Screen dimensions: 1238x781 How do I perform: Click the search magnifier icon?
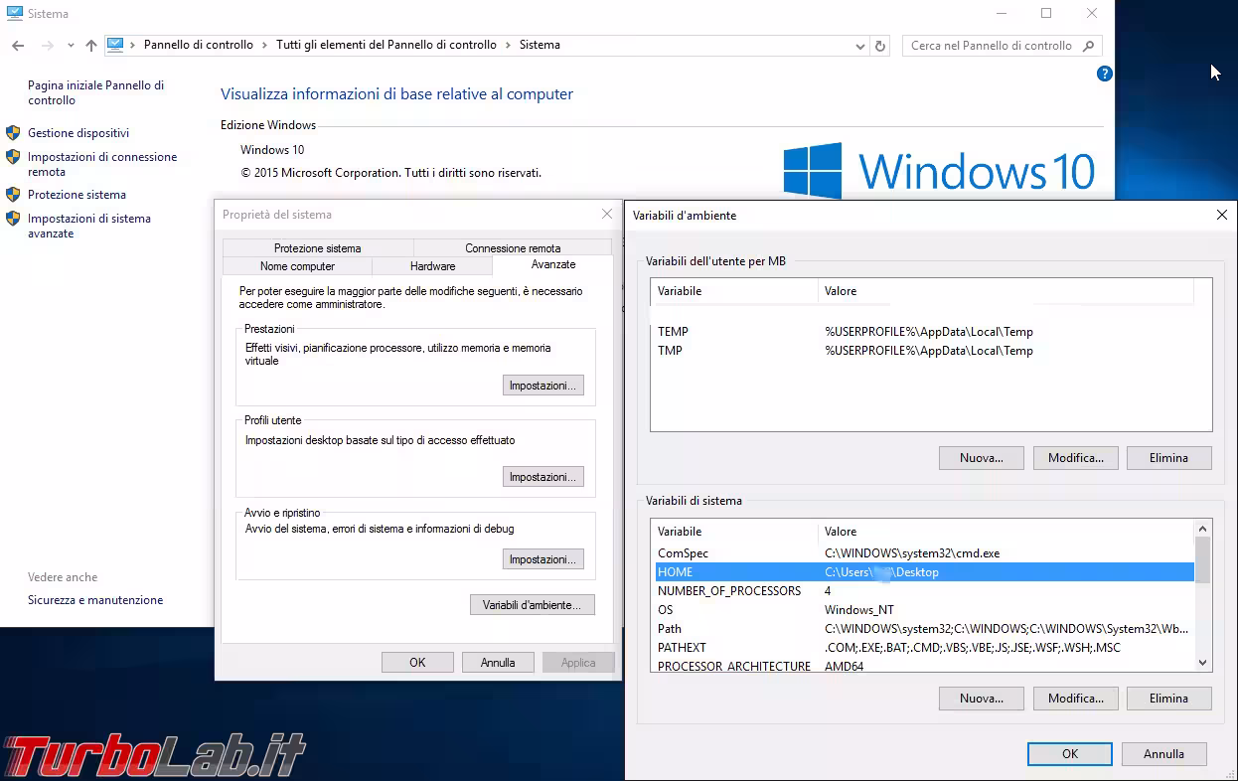1088,46
